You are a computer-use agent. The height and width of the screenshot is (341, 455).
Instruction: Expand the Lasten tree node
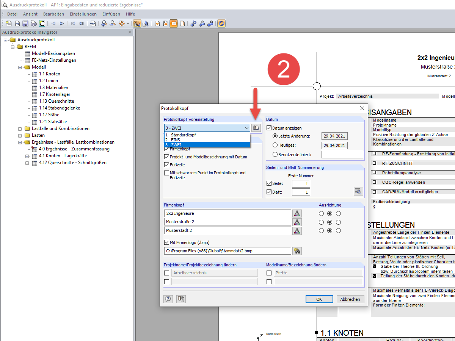coord(20,135)
